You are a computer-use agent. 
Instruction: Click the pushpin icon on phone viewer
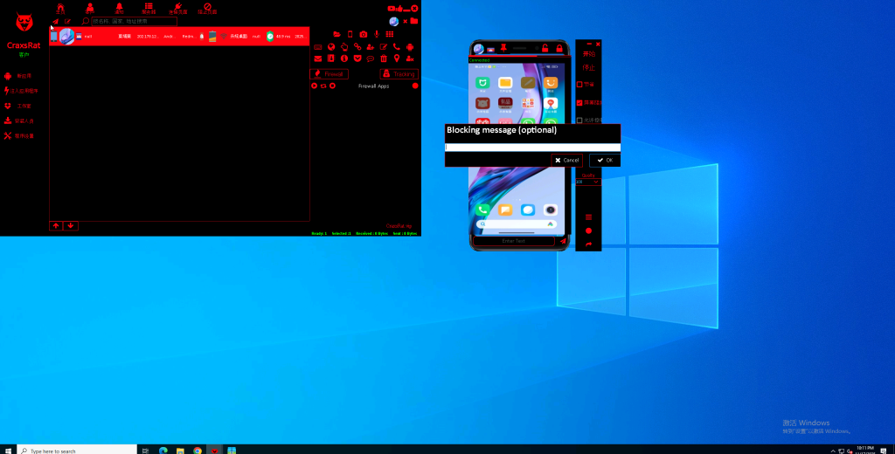[x=503, y=49]
